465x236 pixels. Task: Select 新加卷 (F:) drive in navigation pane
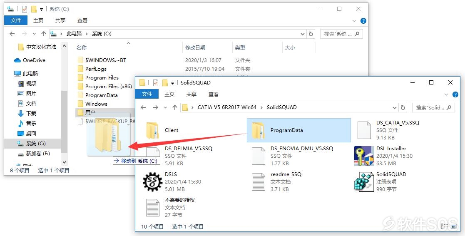pyautogui.click(x=34, y=154)
